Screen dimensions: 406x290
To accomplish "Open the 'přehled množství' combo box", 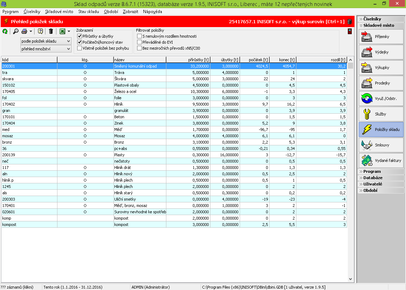I will click(46, 49).
